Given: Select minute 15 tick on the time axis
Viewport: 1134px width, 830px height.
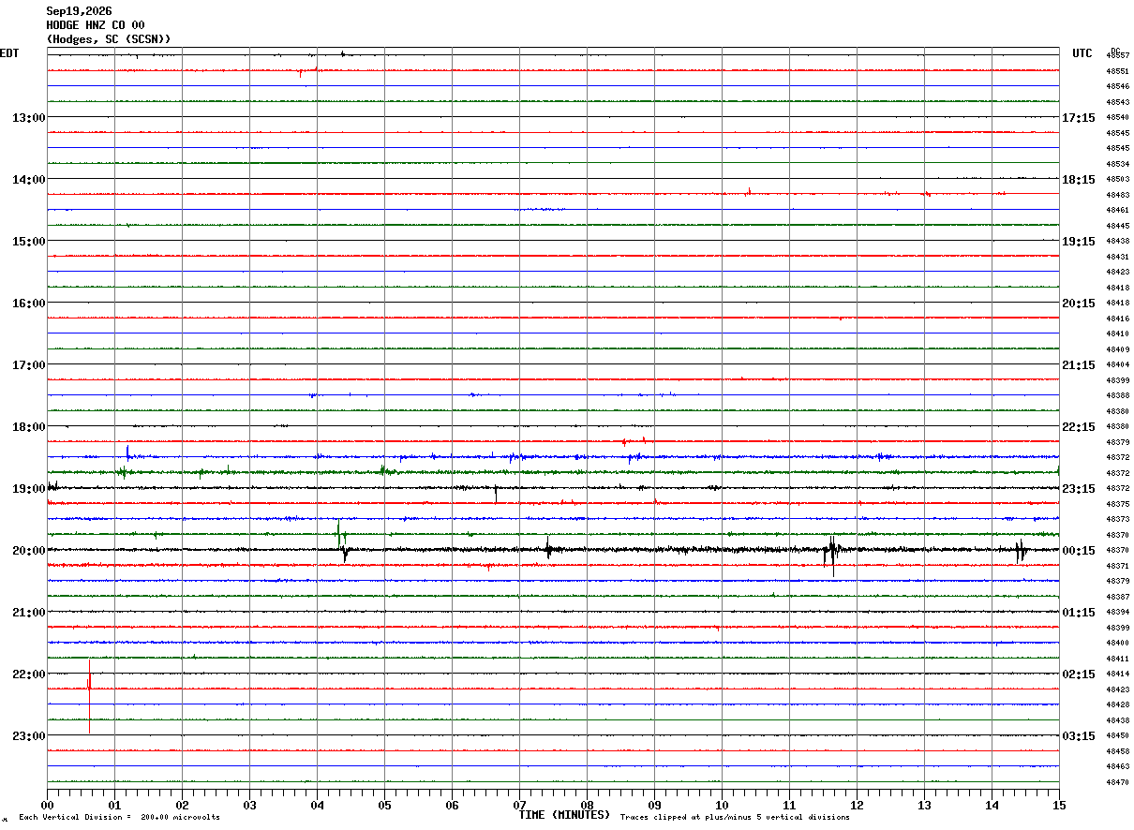Looking at the screenshot, I should pos(1058,805).
